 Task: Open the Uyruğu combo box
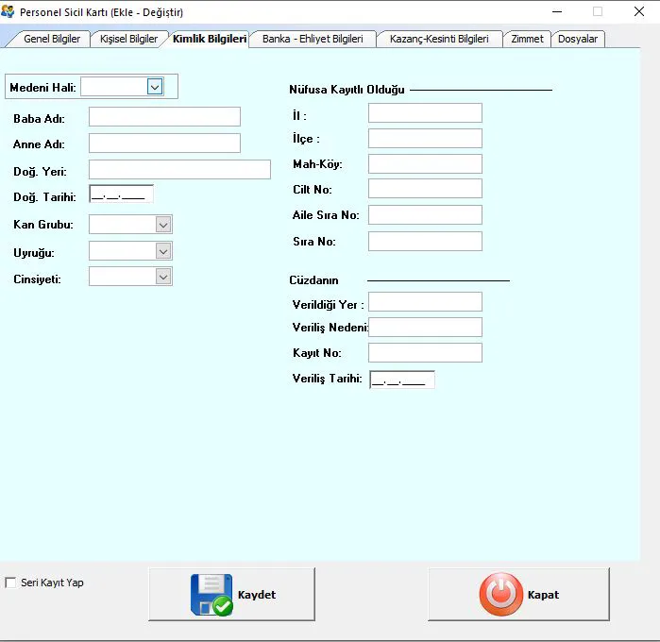(x=163, y=251)
